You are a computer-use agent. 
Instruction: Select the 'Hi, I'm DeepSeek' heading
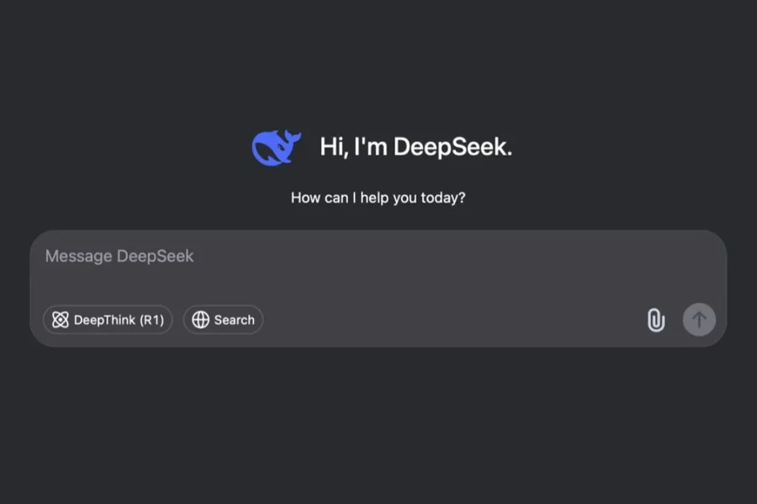(416, 145)
